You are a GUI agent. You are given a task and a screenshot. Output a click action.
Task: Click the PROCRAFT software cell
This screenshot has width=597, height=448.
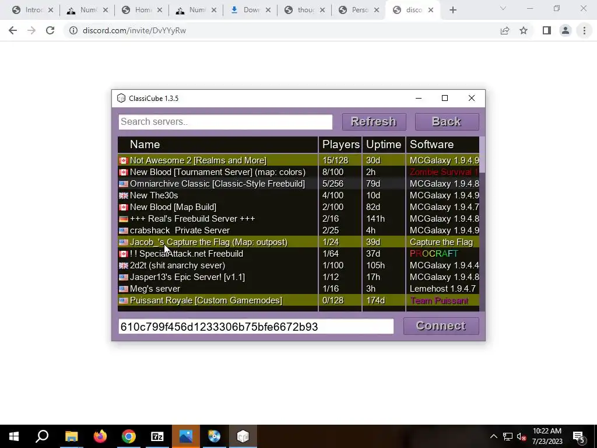[x=434, y=254]
